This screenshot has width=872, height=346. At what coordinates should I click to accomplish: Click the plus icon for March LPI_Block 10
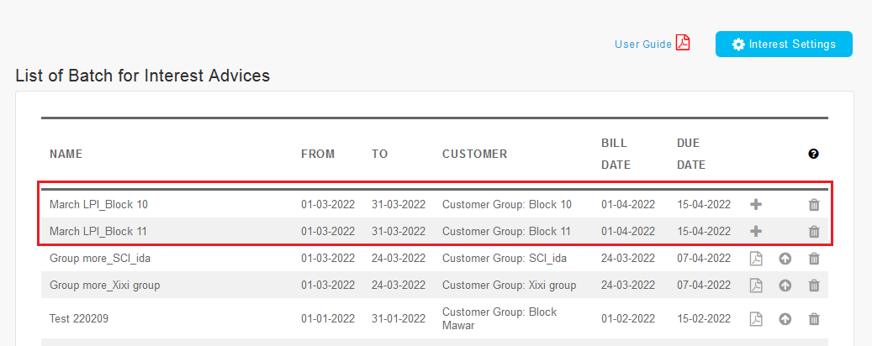pyautogui.click(x=756, y=204)
